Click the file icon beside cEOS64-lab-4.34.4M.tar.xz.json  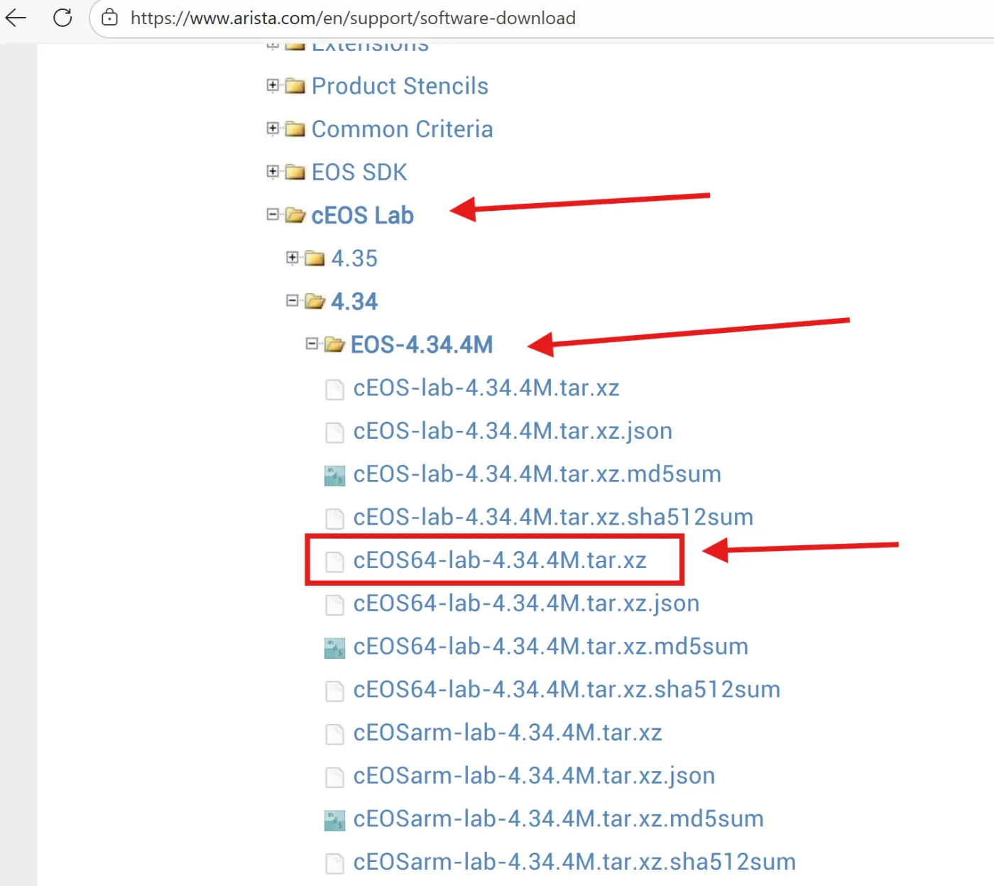[334, 604]
